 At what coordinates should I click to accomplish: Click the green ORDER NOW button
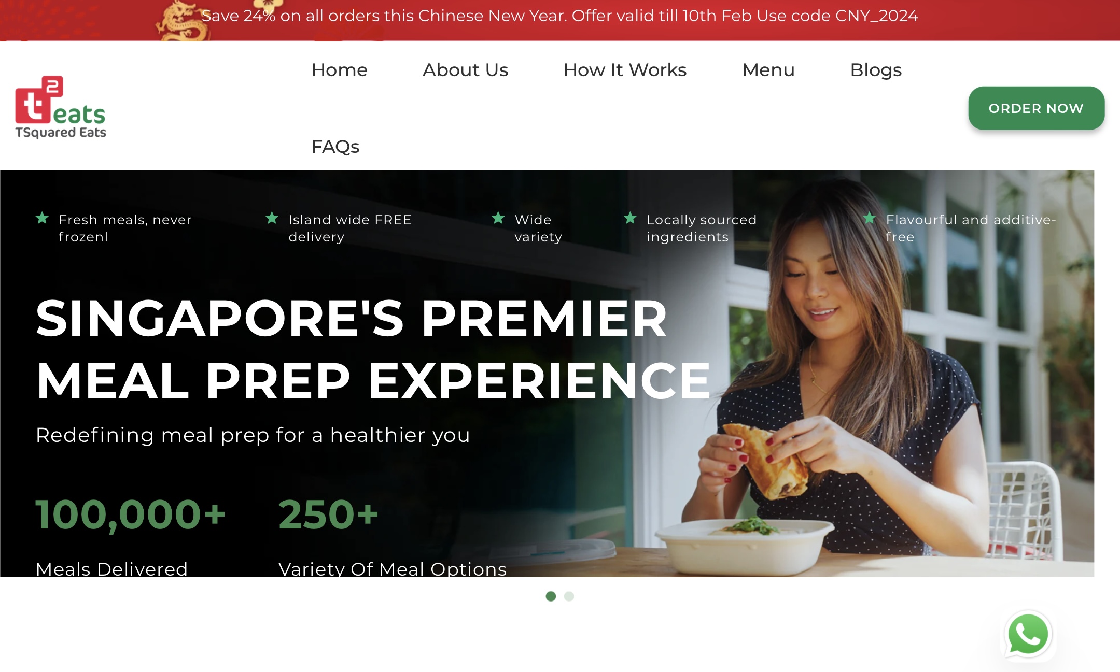click(x=1036, y=108)
